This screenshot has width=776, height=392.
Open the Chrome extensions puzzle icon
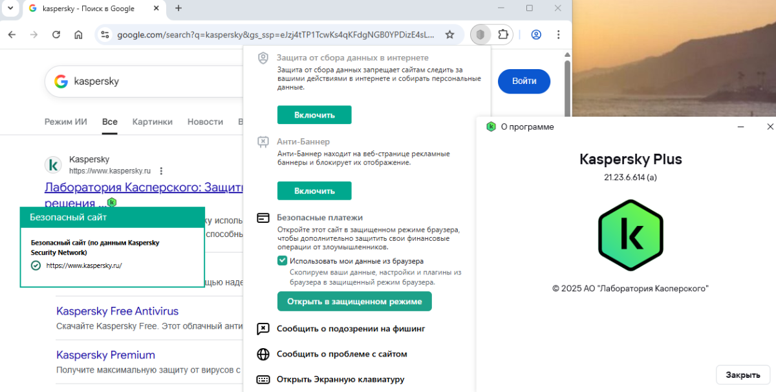(x=502, y=34)
